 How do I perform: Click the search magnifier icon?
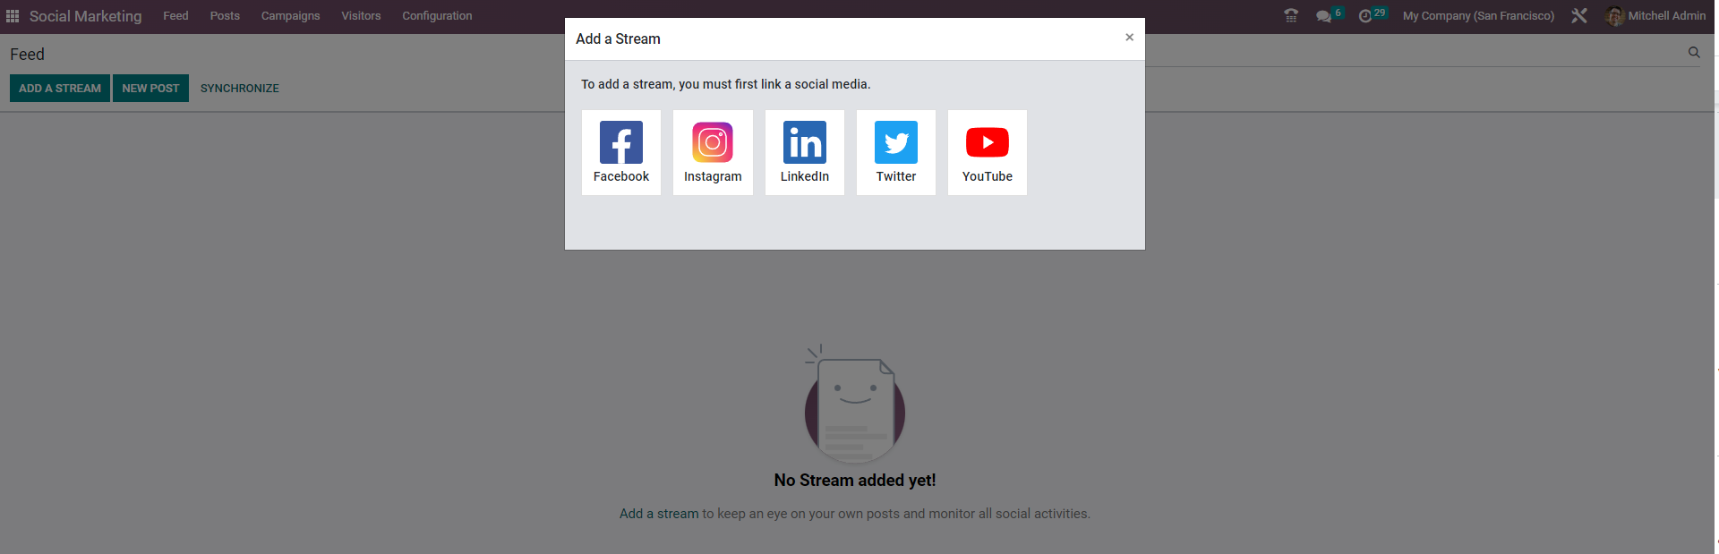(x=1694, y=53)
